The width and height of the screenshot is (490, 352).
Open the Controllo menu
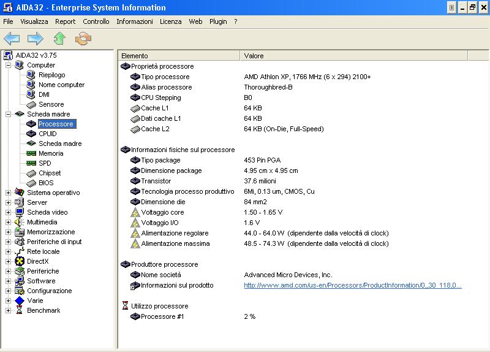pos(96,21)
